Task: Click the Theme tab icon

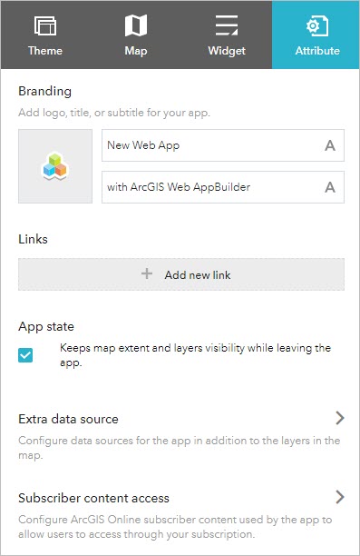Action: click(45, 25)
